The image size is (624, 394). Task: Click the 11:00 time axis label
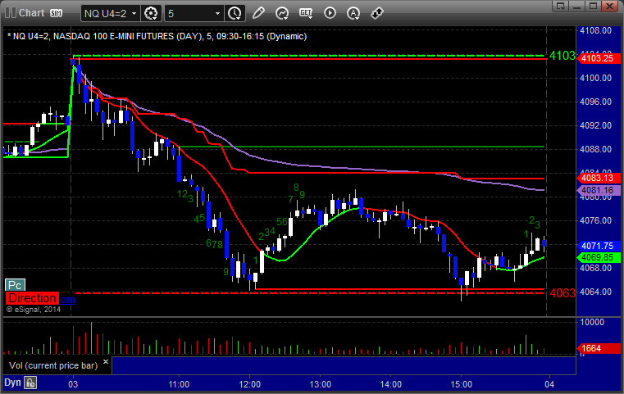(179, 384)
